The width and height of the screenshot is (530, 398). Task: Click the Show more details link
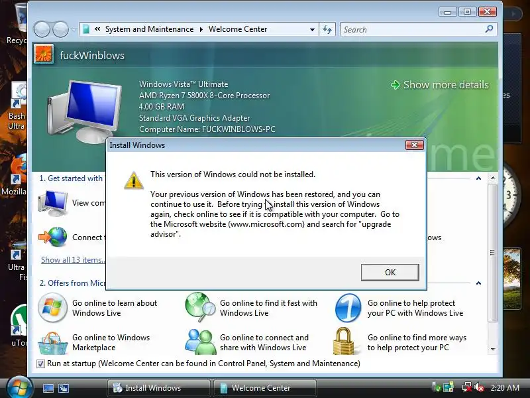tap(440, 85)
